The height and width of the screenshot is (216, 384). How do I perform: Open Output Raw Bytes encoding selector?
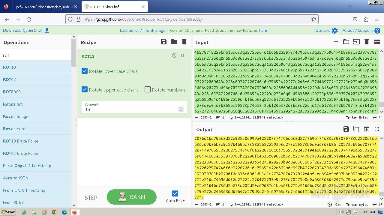357,204
